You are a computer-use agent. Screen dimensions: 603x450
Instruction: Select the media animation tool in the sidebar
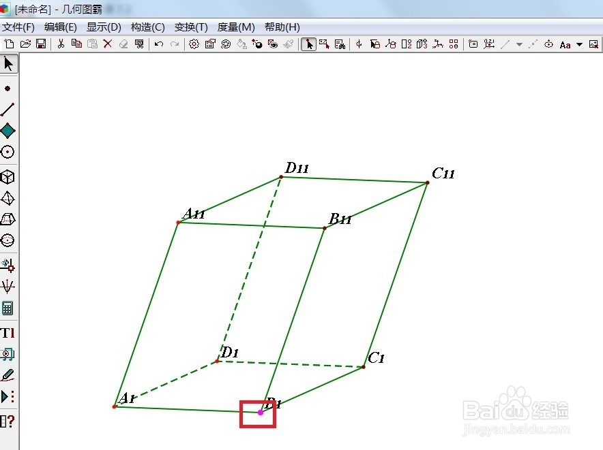pyautogui.click(x=8, y=354)
